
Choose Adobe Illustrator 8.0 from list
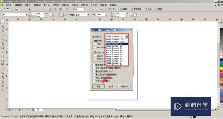(x=117, y=50)
